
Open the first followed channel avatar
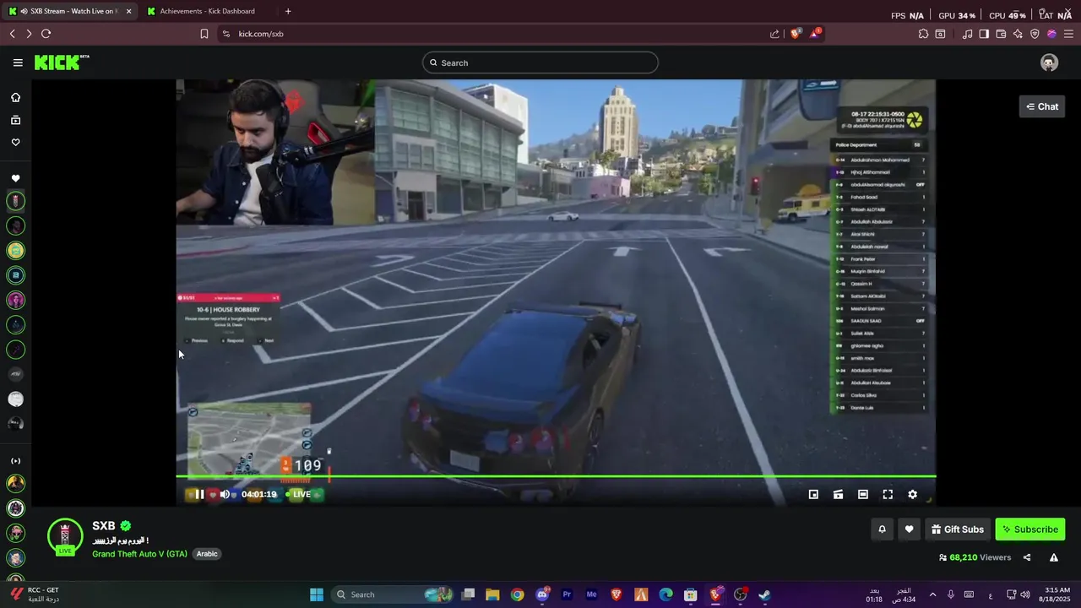(15, 201)
